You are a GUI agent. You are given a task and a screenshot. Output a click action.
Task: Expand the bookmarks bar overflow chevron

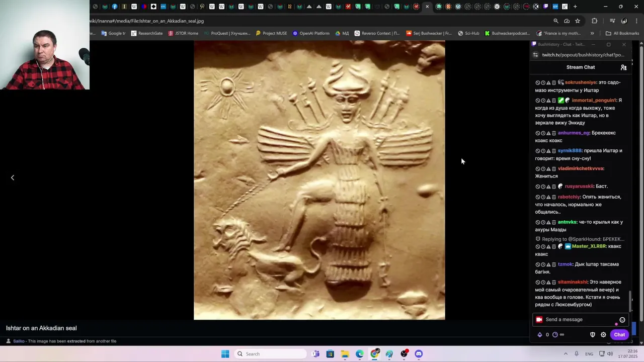[x=592, y=34]
